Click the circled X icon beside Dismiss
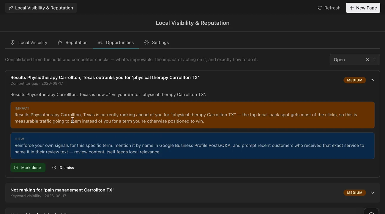 54,168
